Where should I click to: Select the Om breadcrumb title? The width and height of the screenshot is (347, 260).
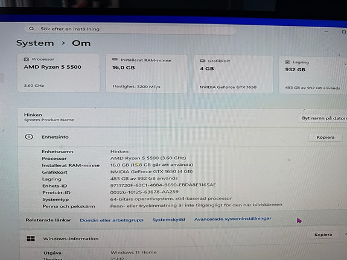tap(81, 43)
